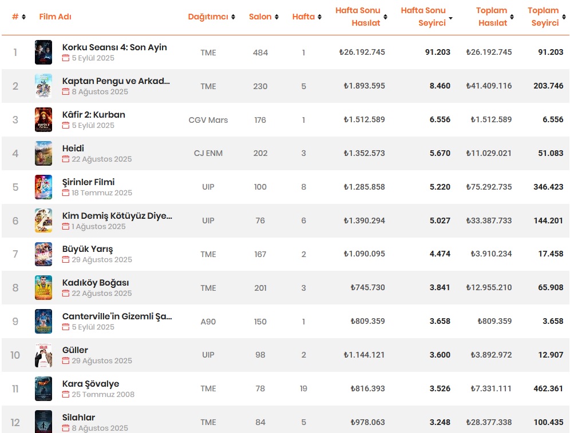Click the Heidi movie poster thumbnail
Image resolution: width=570 pixels, height=433 pixels.
43,153
